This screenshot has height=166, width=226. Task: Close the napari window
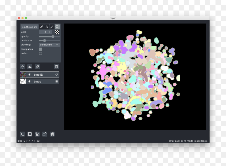(19, 18)
